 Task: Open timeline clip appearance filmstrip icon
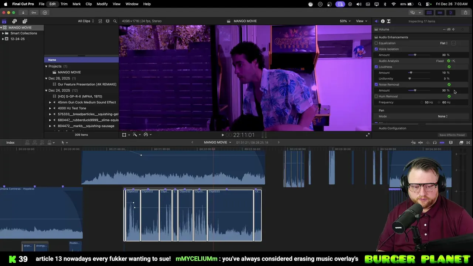[451, 143]
